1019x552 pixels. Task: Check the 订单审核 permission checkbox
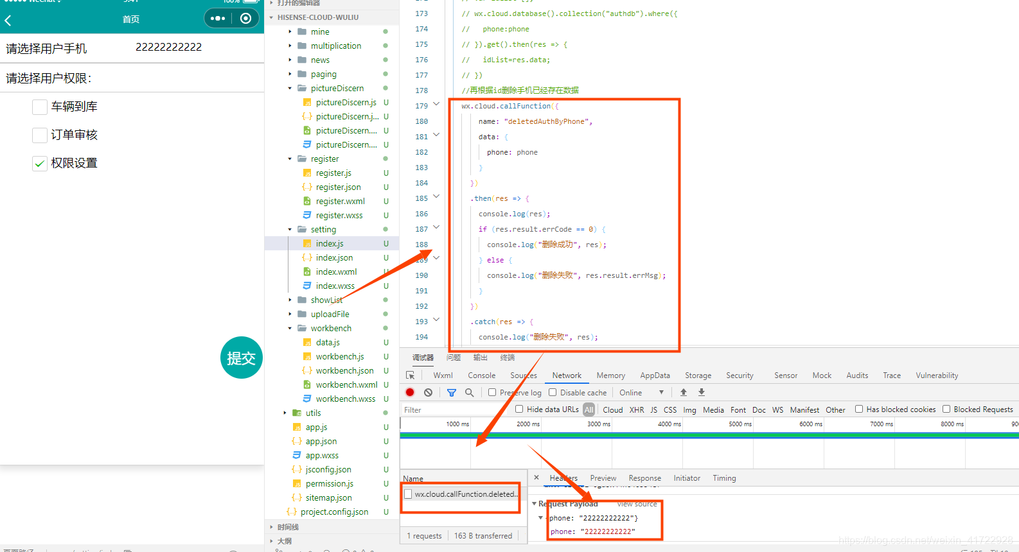(40, 135)
